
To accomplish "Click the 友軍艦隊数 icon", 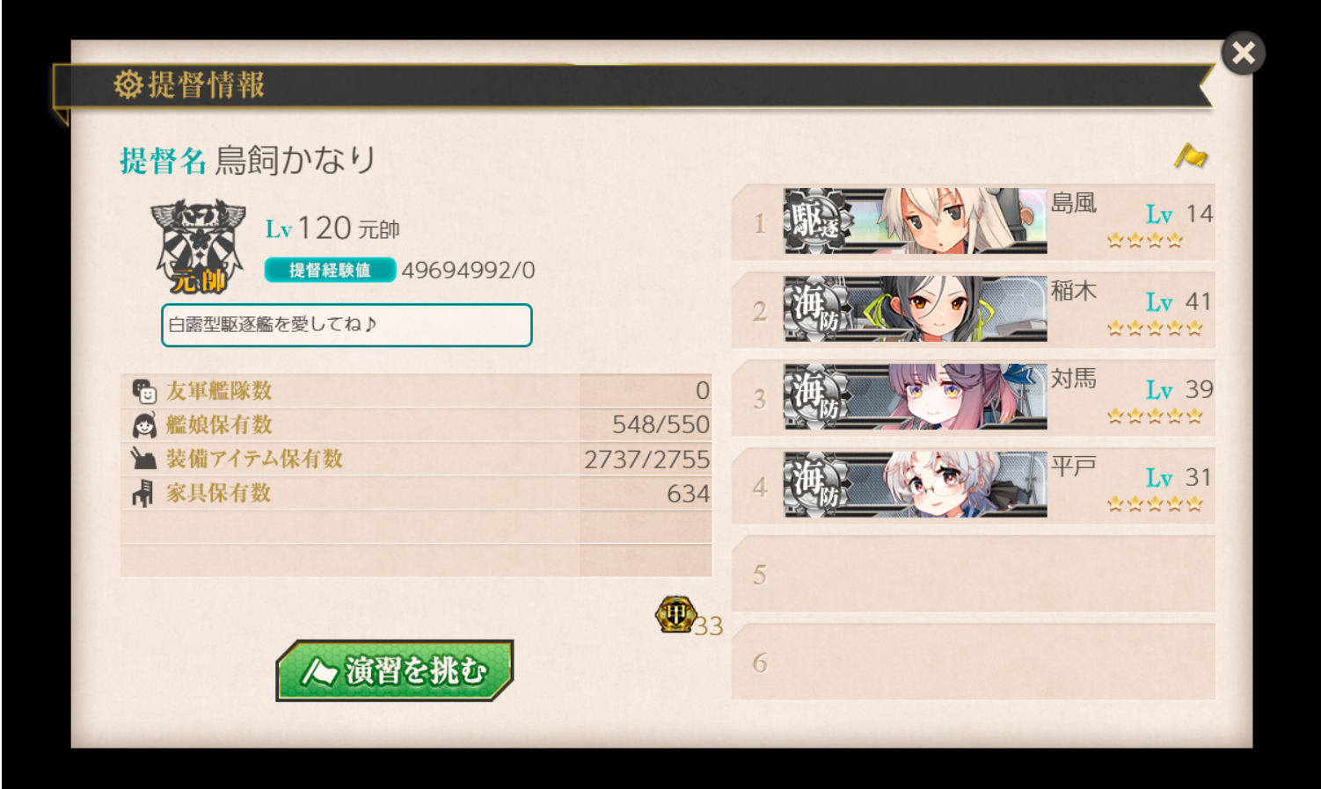I will coord(143,391).
